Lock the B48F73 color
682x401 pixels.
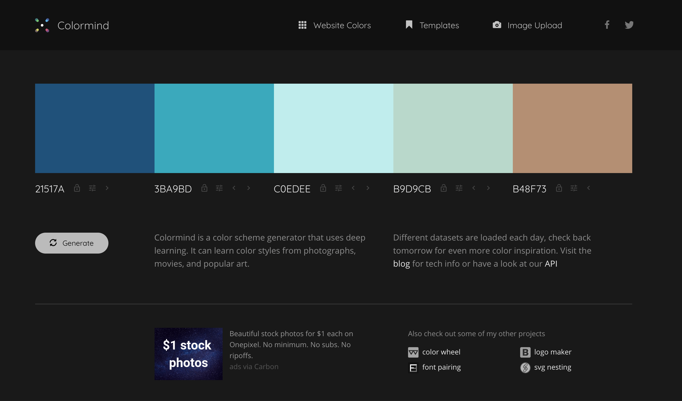559,188
